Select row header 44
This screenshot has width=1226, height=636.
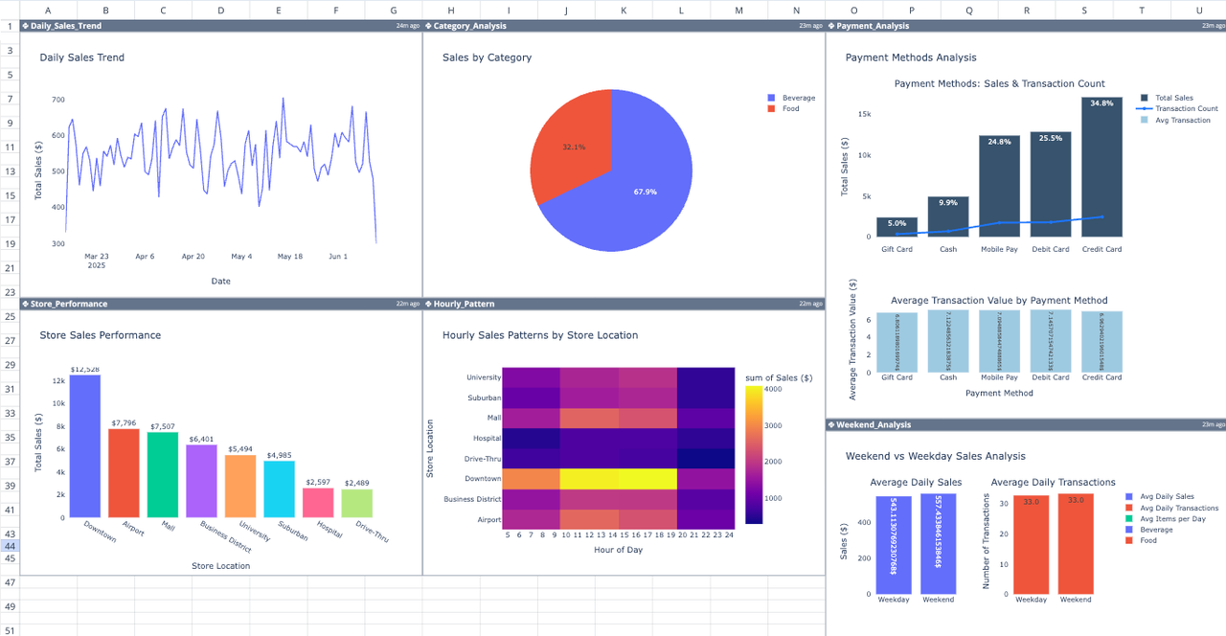click(x=9, y=546)
